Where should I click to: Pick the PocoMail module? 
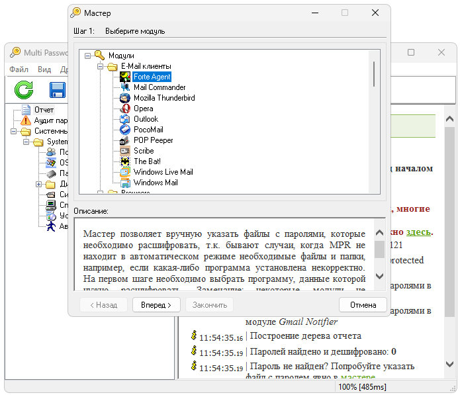pos(148,130)
